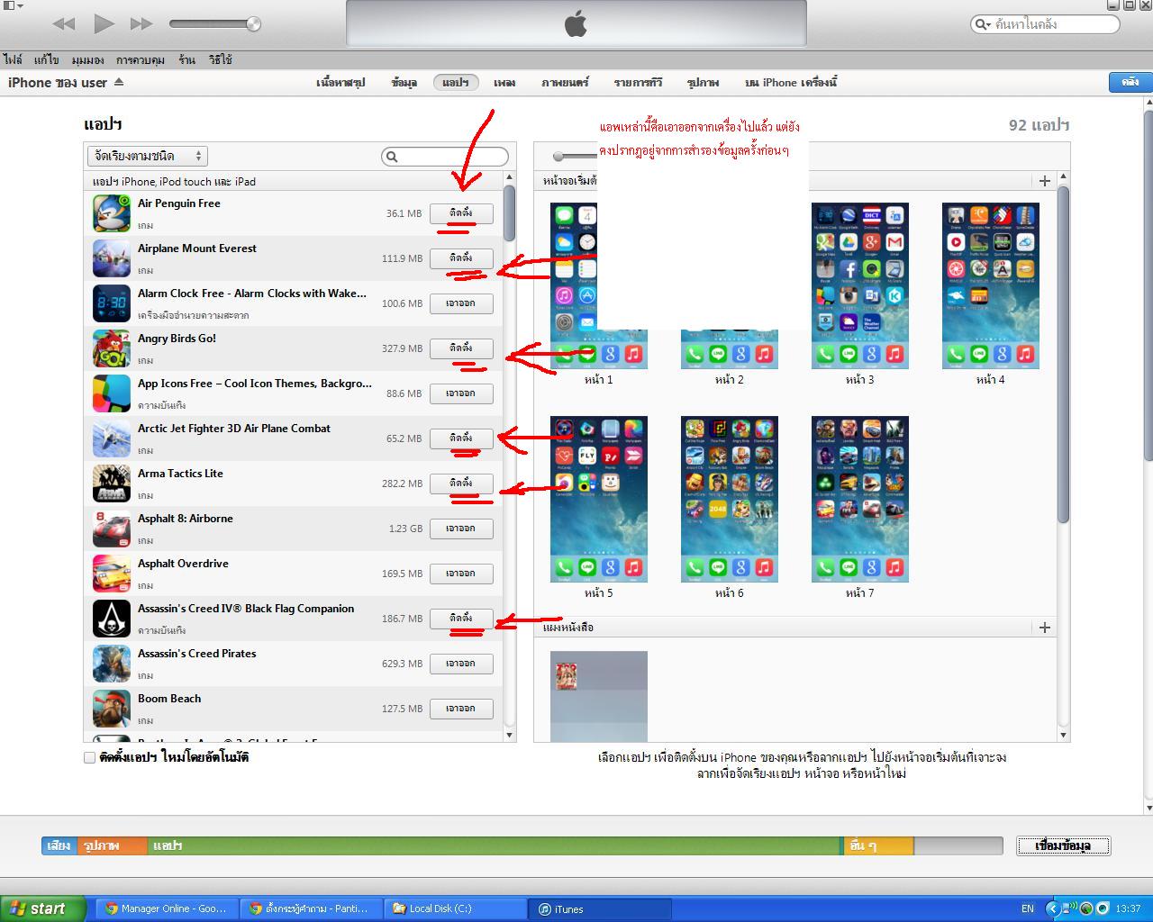Skip ahead with the fast-forward button
This screenshot has height=922, width=1153.
click(141, 23)
